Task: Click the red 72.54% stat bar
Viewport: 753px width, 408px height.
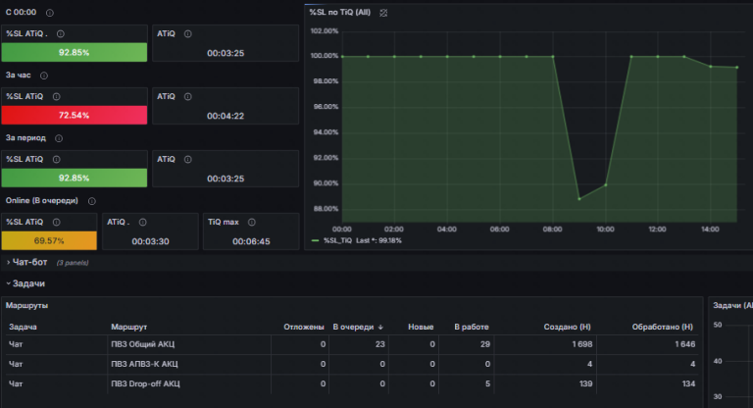Action: tap(74, 116)
